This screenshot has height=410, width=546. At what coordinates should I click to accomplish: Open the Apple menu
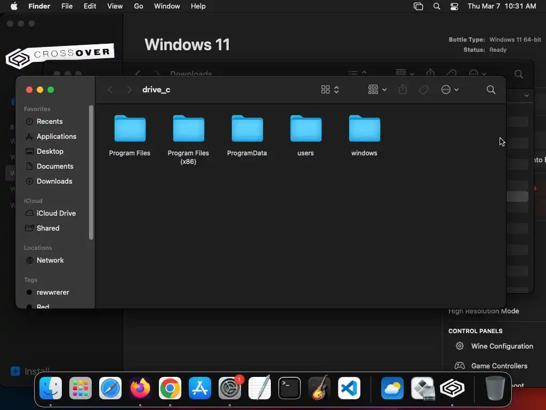(14, 6)
